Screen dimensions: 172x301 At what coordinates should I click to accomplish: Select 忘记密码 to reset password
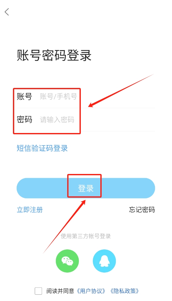point(142,210)
